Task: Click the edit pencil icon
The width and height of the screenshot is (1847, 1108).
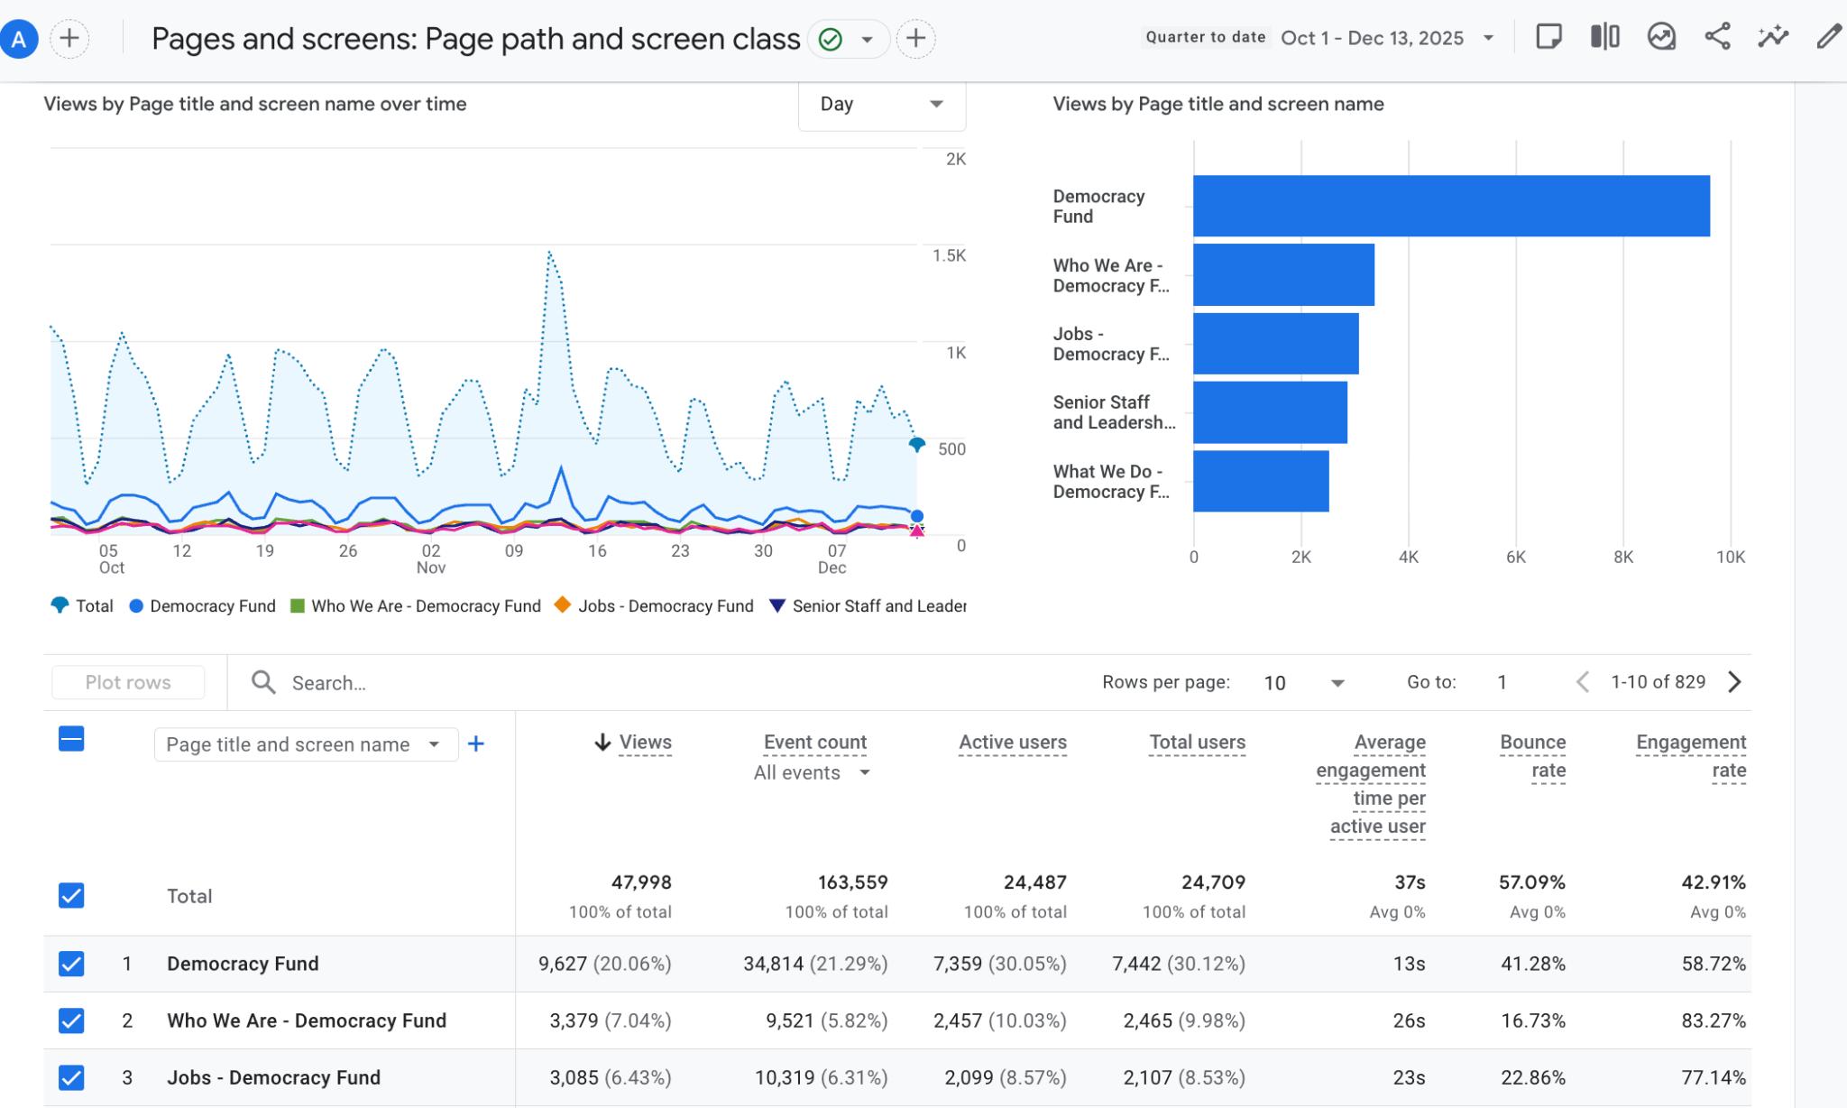Action: [x=1828, y=37]
